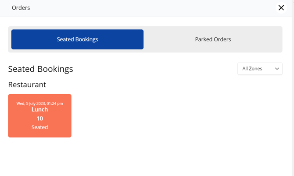Click the 'Orders' dialog title

click(21, 8)
